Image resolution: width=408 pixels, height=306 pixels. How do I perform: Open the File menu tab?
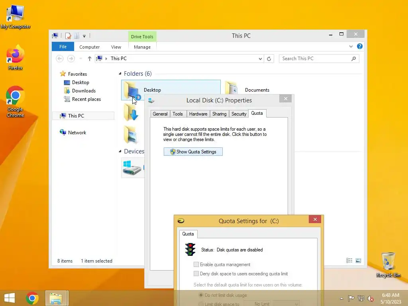click(x=63, y=47)
